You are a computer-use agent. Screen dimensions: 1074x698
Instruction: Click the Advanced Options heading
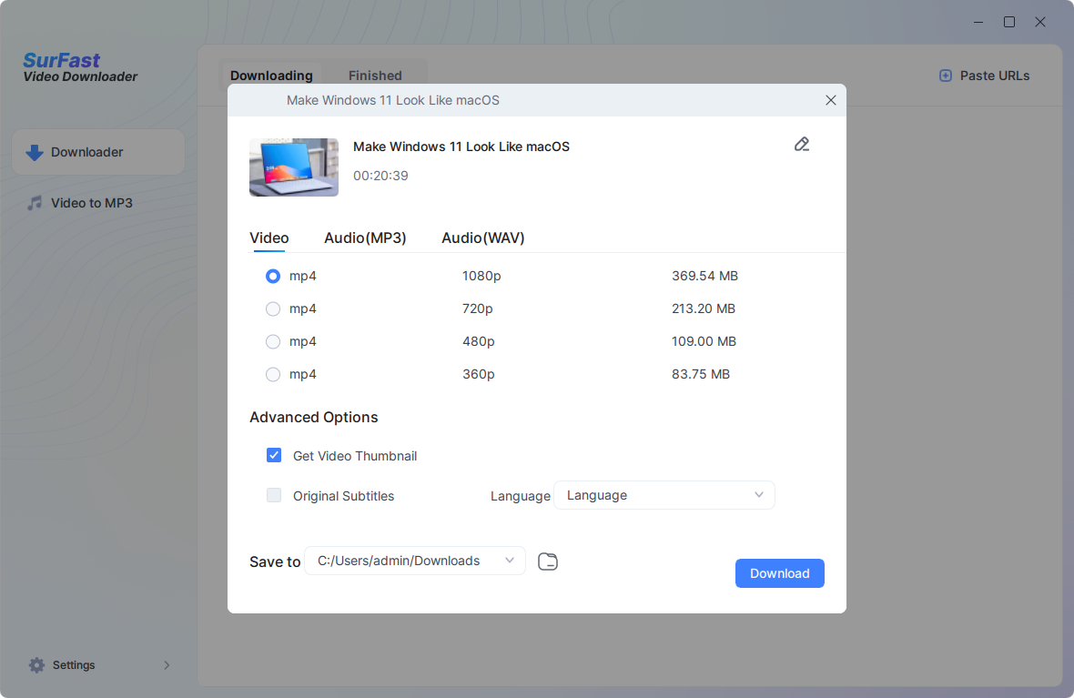(x=314, y=417)
